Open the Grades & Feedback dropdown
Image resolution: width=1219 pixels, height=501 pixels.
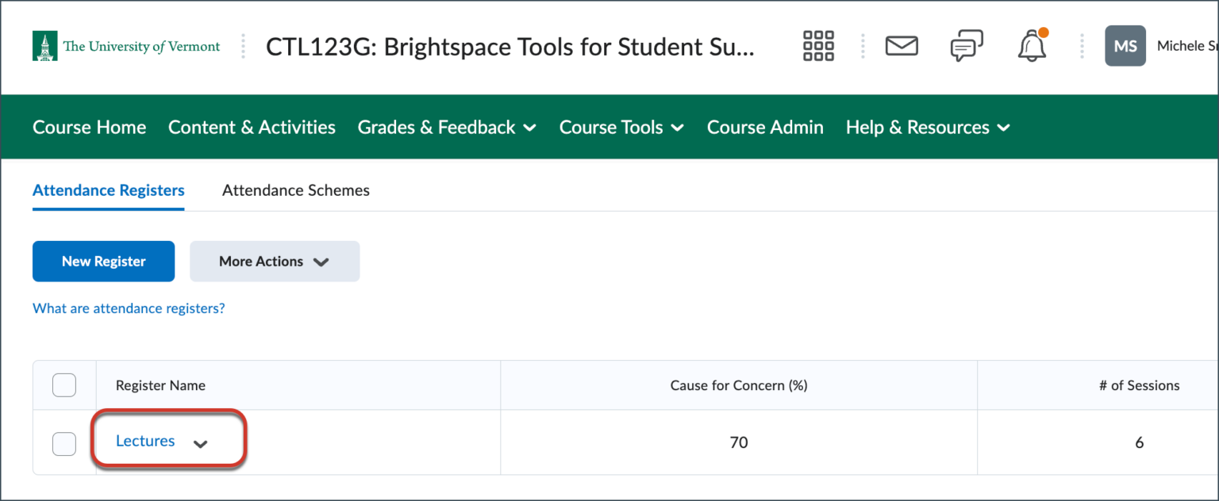[x=446, y=127]
